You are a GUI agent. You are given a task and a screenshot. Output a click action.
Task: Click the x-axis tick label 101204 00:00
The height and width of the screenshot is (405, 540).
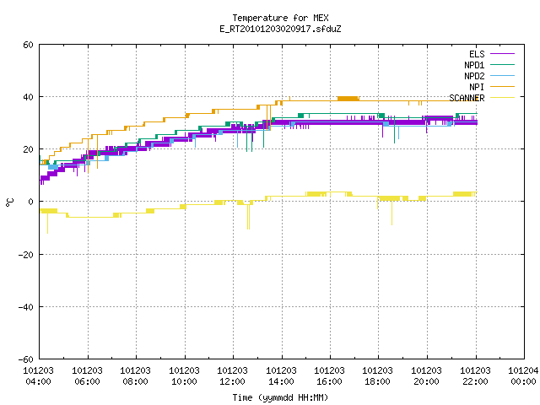(x=523, y=376)
